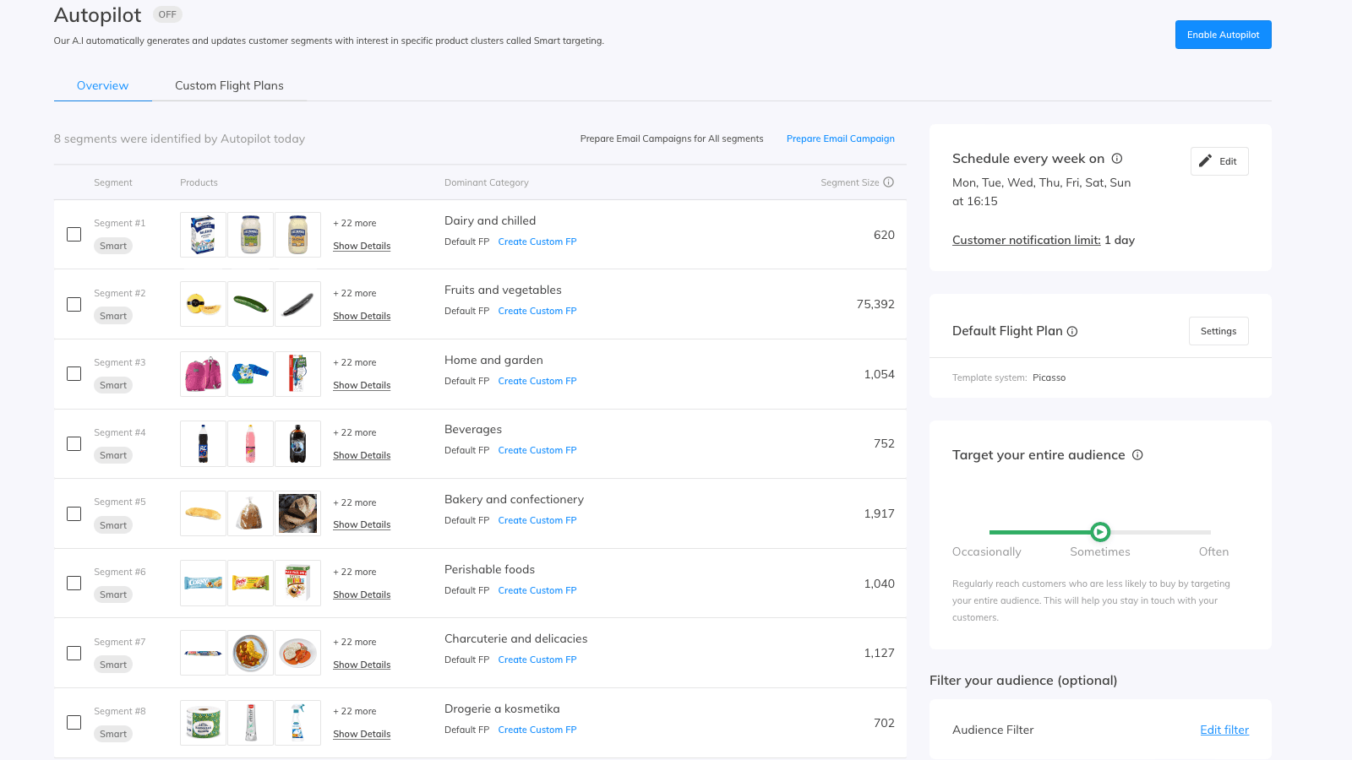The width and height of the screenshot is (1352, 760).
Task: Enable Autopilot with the blue button
Action: coord(1223,35)
